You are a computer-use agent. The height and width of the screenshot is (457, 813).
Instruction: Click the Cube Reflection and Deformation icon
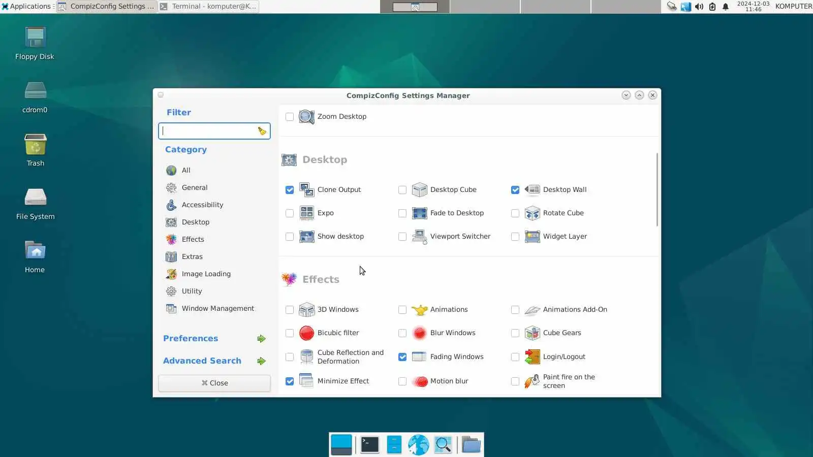pos(306,356)
